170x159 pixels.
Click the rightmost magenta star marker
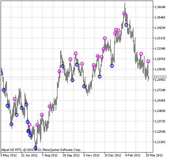tap(148, 61)
